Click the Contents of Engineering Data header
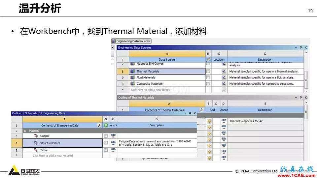This screenshot has width=317, height=178. point(60,125)
